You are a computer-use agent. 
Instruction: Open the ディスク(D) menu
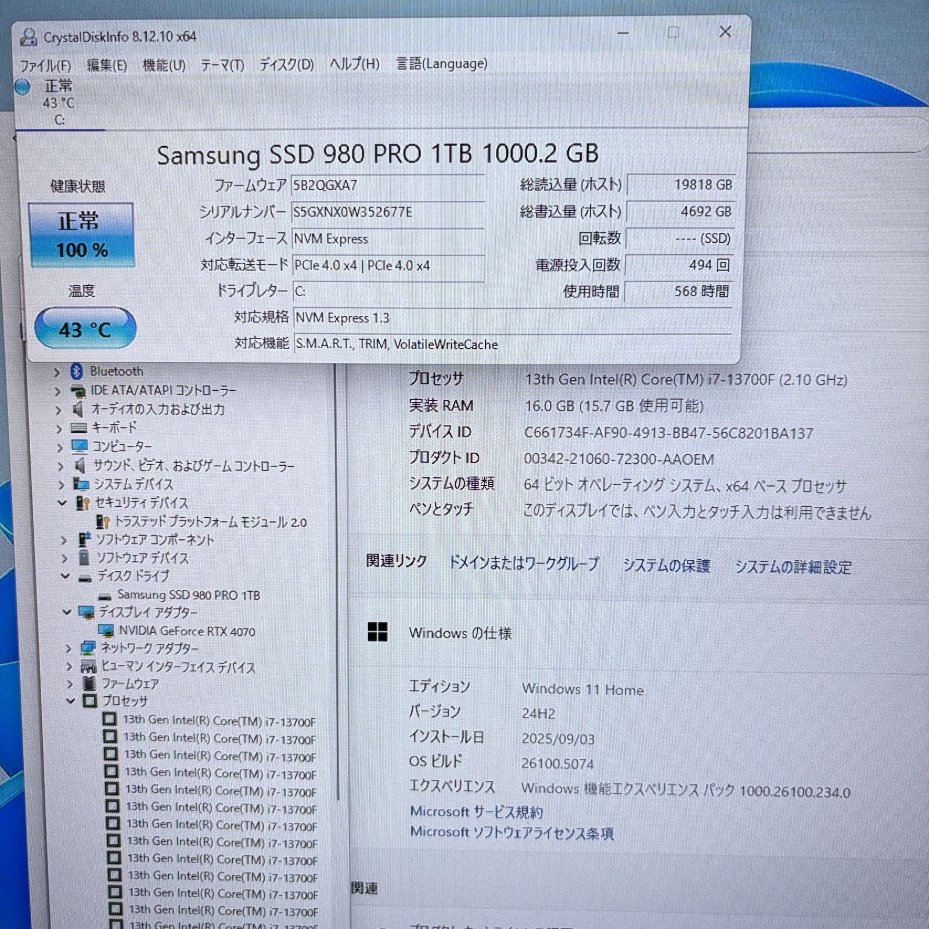click(x=287, y=64)
